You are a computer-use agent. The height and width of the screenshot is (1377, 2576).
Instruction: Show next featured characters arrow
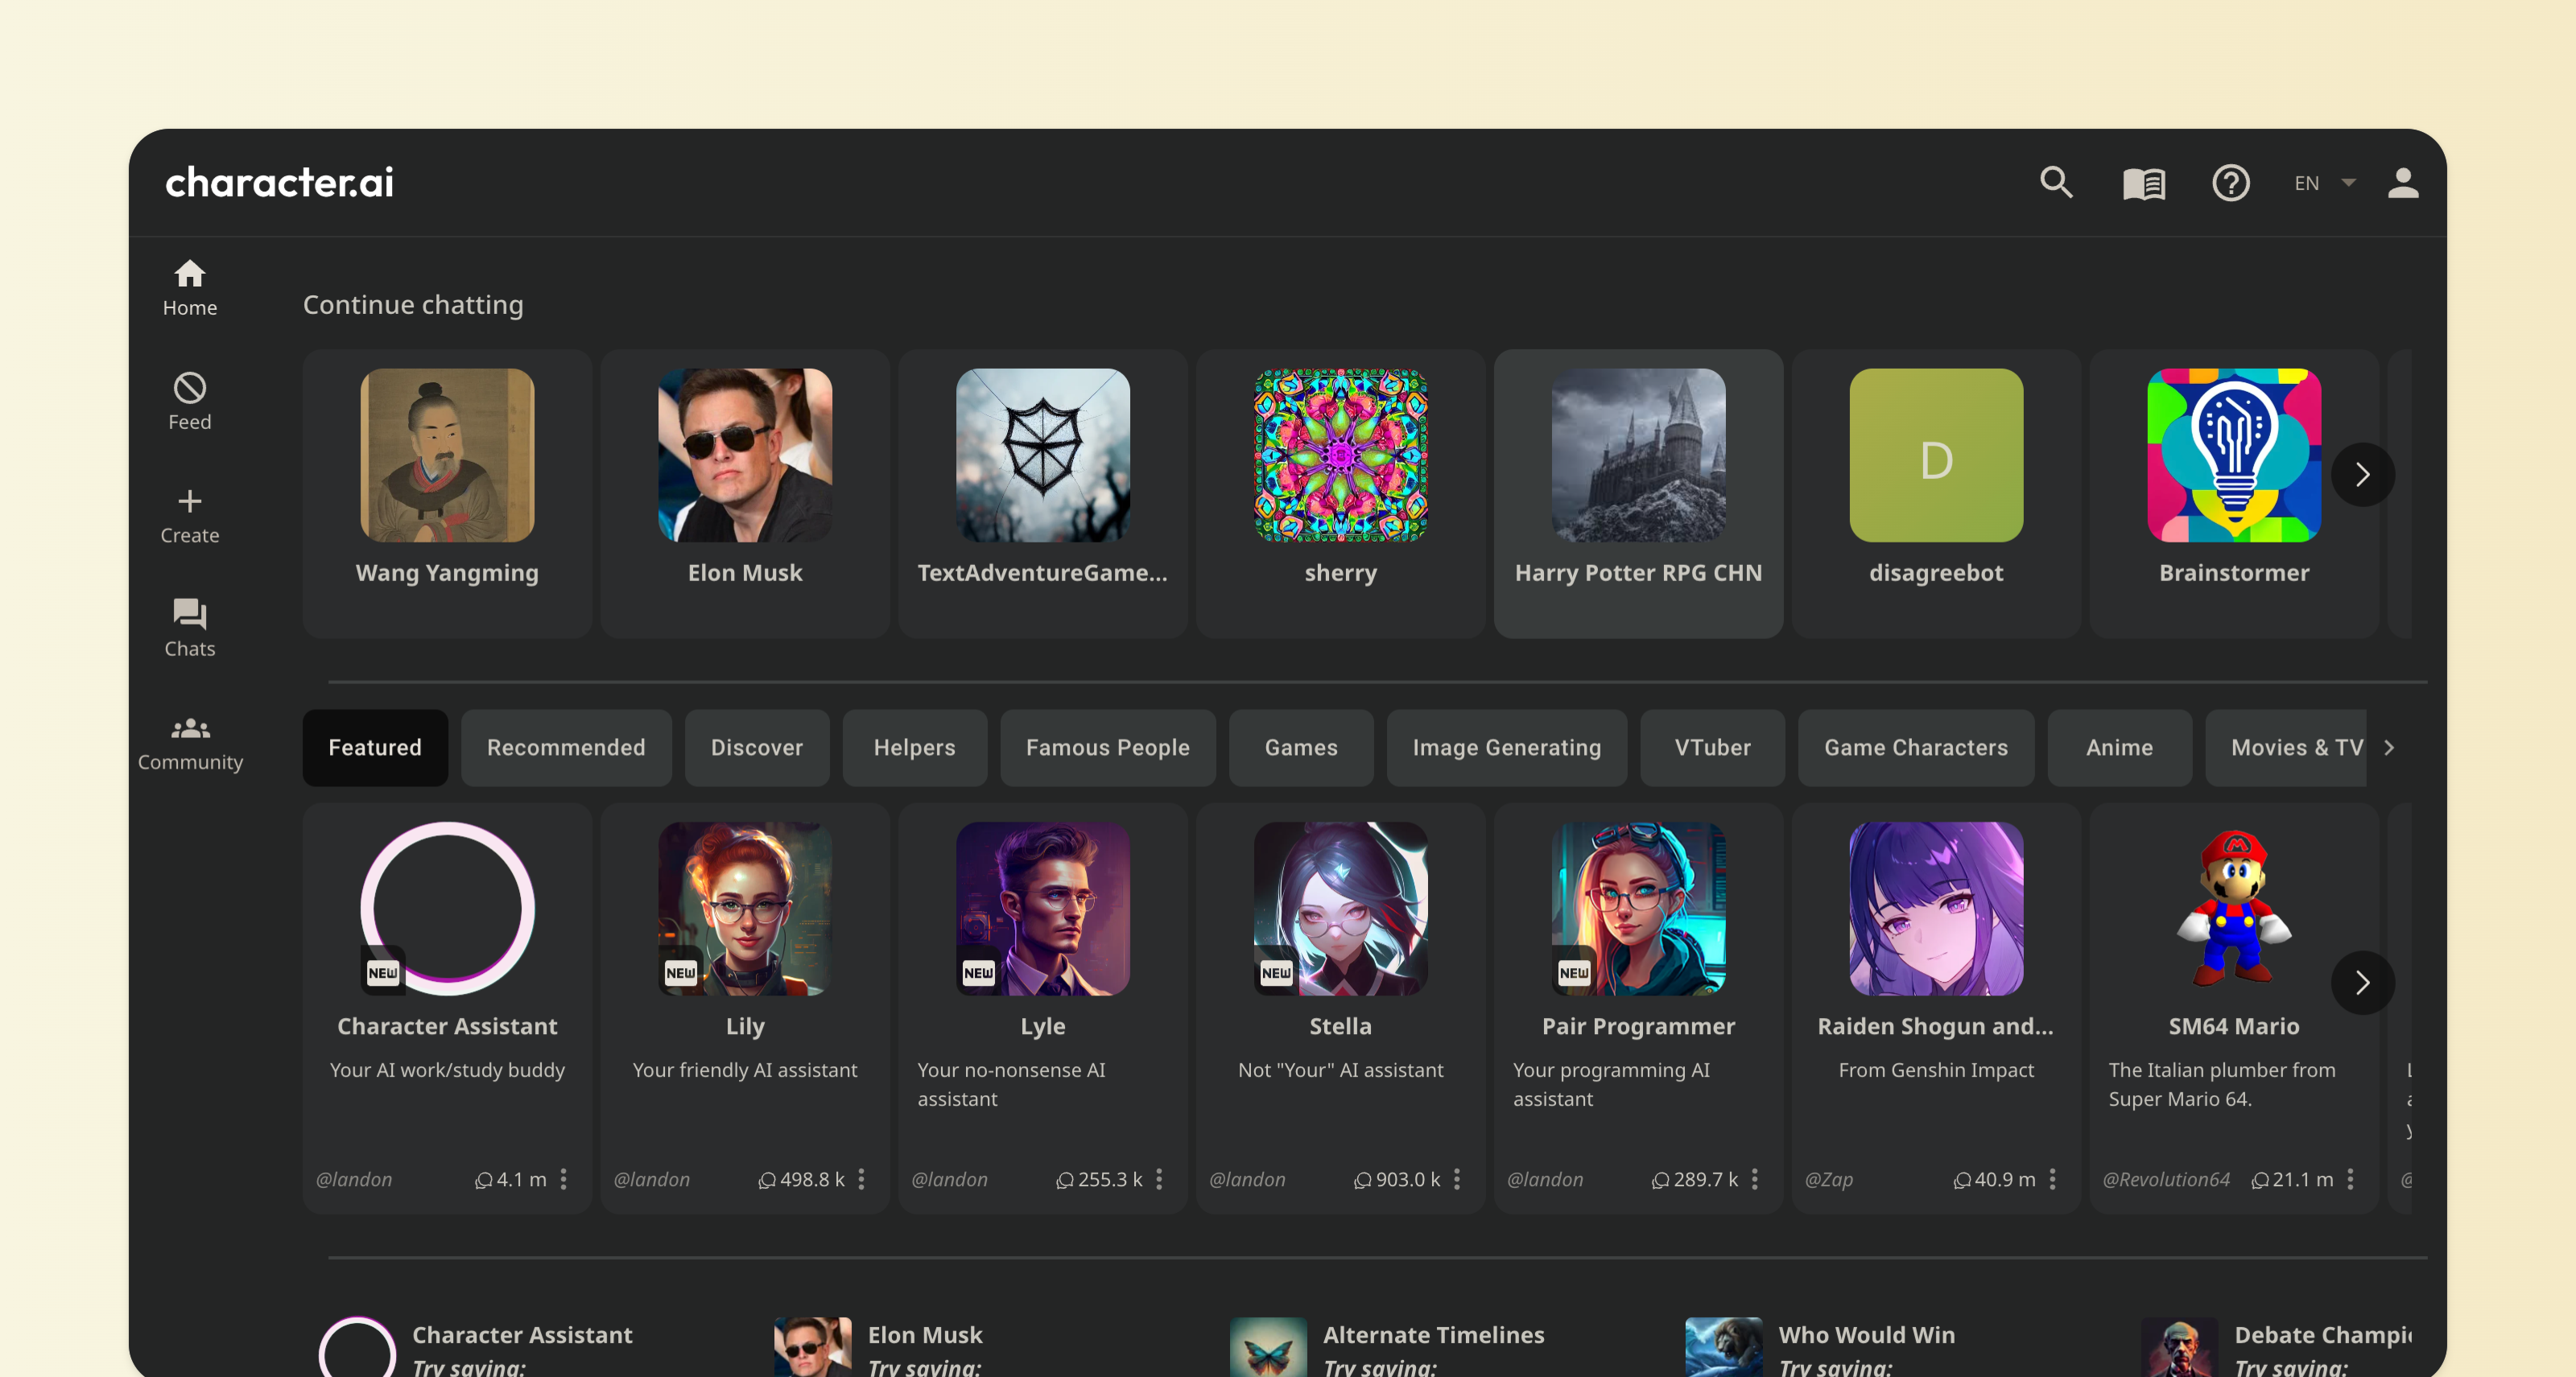2363,983
